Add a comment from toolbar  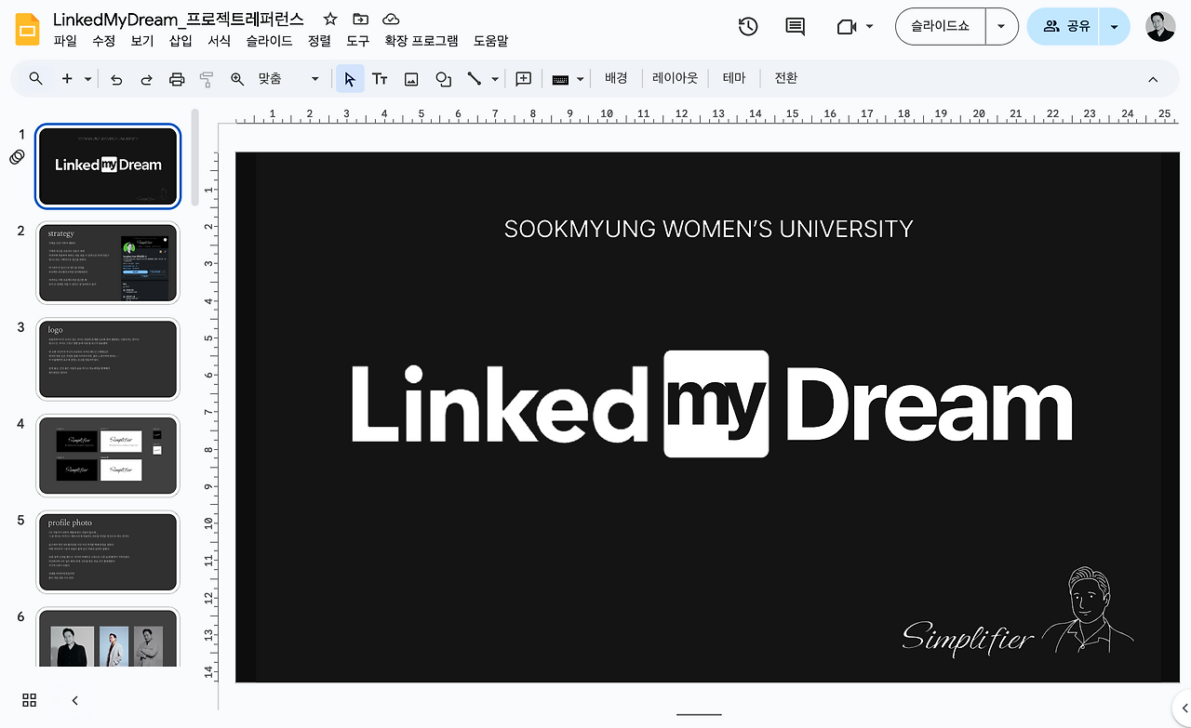click(x=524, y=79)
